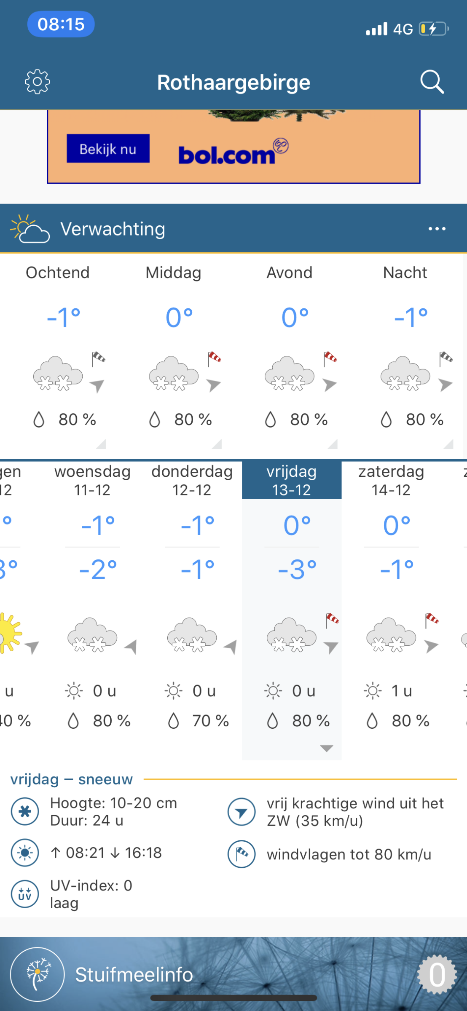The height and width of the screenshot is (1011, 467).
Task: Open settings via gear icon
Action: [x=37, y=82]
